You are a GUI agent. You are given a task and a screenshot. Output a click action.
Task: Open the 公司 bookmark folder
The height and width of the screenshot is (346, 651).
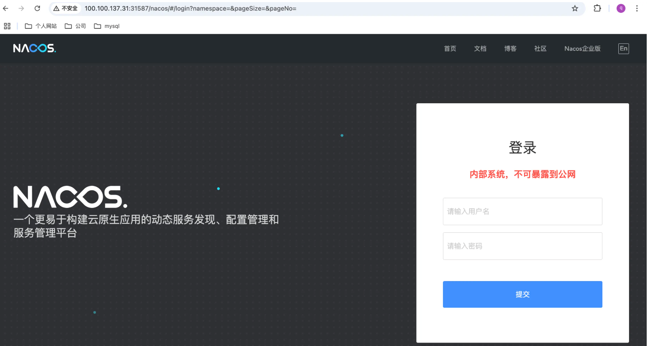[75, 26]
